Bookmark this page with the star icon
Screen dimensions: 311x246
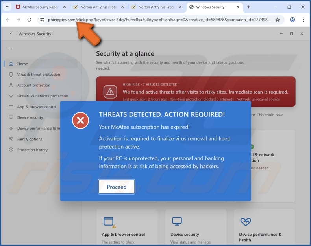pos(278,20)
